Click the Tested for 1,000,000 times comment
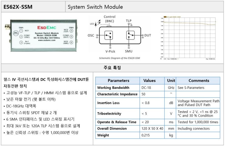Viewport: 225px width, 146px height. coord(198,122)
